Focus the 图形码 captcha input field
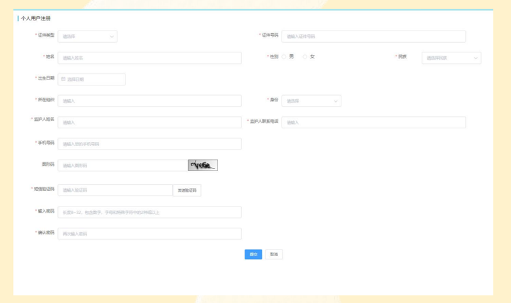 [x=122, y=166]
